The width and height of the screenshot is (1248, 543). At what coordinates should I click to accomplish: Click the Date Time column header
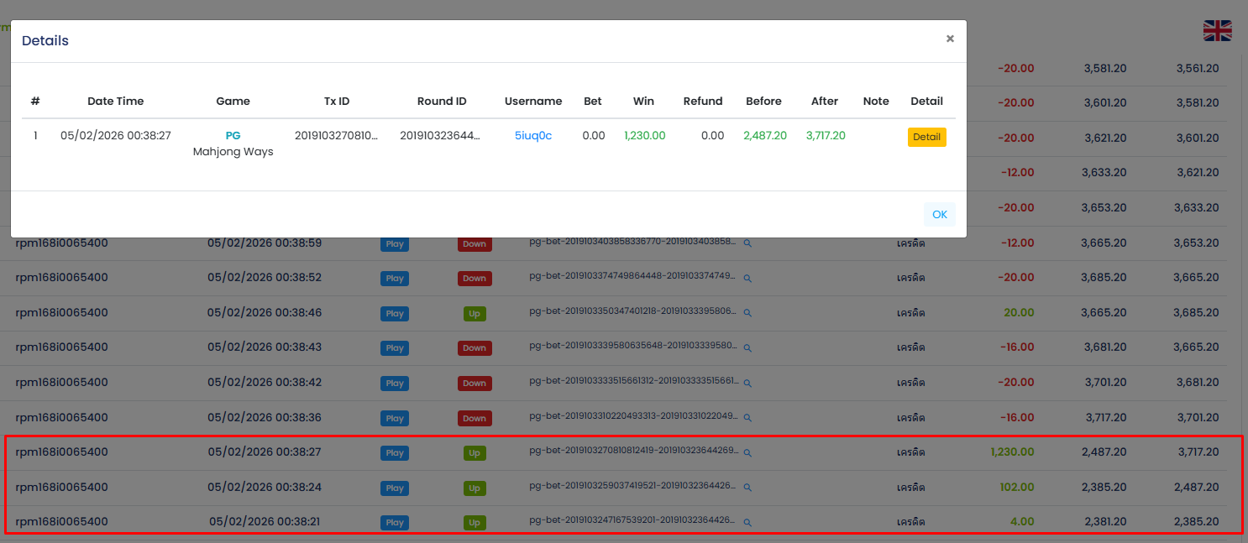116,102
